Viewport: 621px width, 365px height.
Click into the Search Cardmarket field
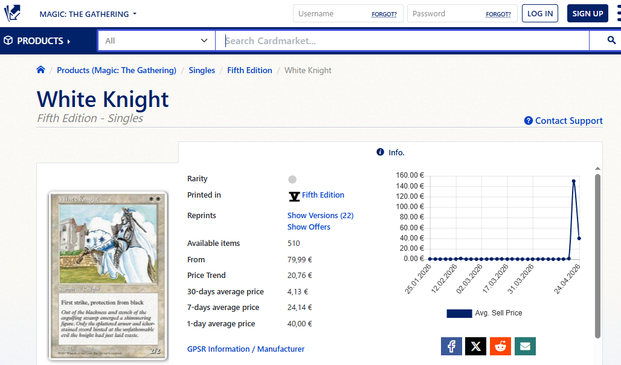click(402, 41)
